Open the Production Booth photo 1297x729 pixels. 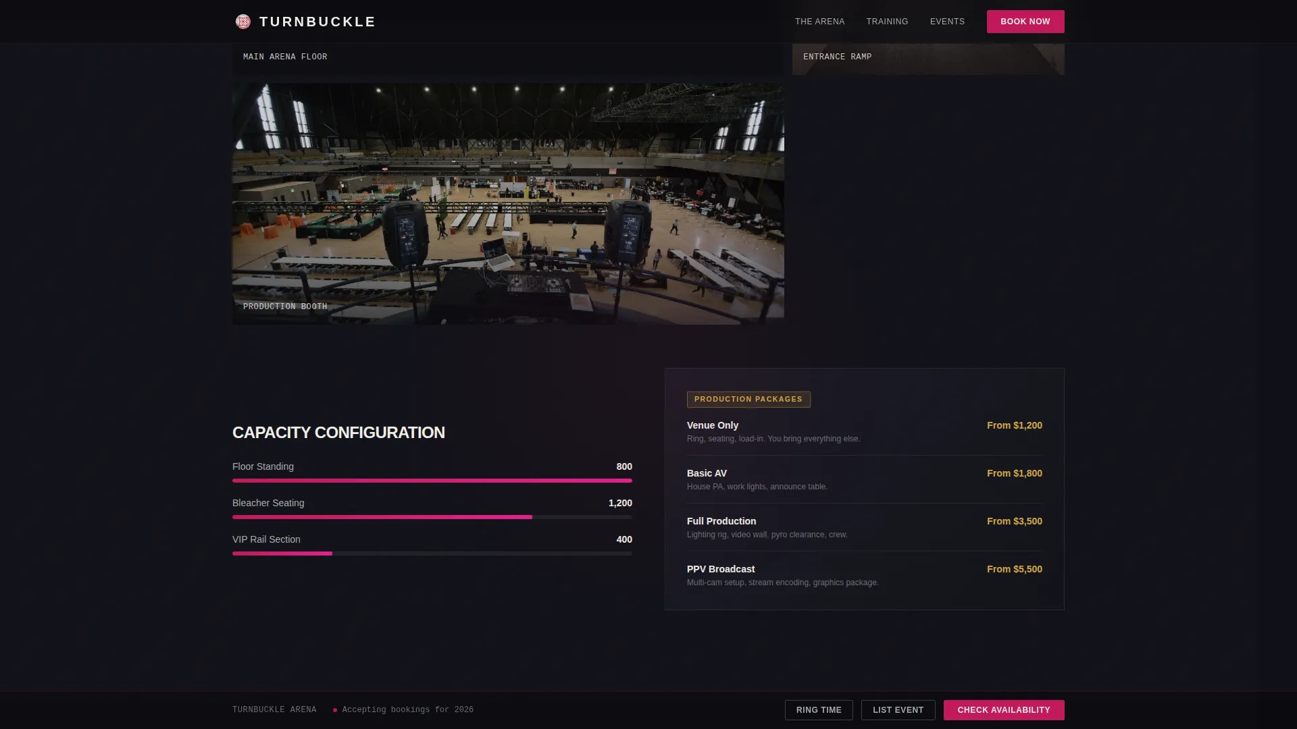pos(508,203)
